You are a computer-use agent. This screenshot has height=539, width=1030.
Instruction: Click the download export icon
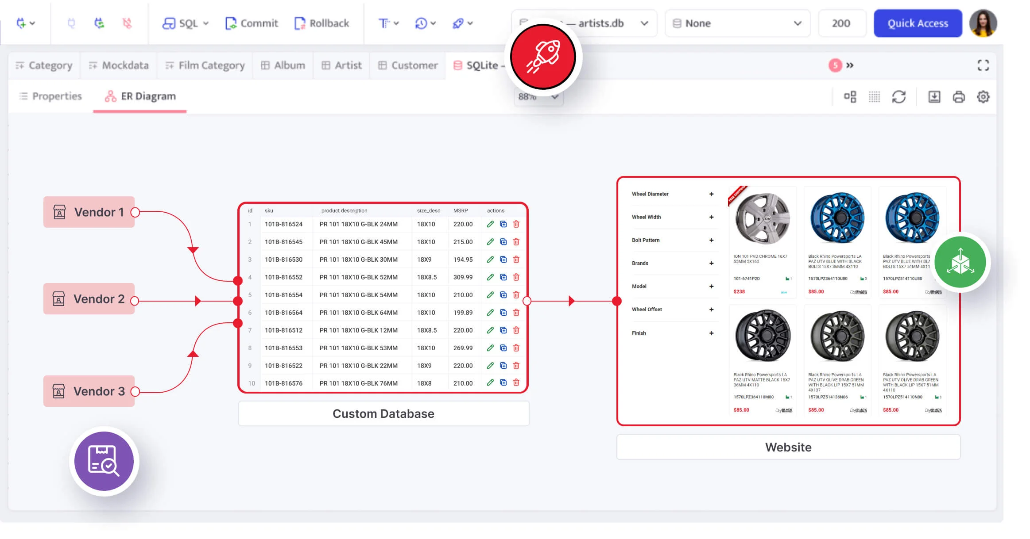point(934,97)
